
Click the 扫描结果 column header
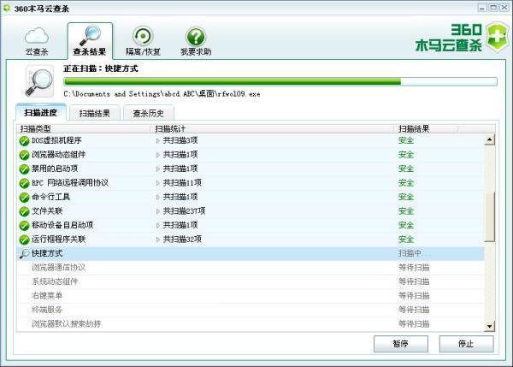pos(427,128)
